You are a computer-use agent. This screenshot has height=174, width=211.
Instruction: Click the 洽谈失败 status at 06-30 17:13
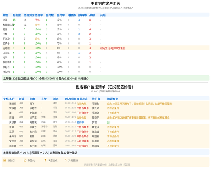(x=81, y=103)
